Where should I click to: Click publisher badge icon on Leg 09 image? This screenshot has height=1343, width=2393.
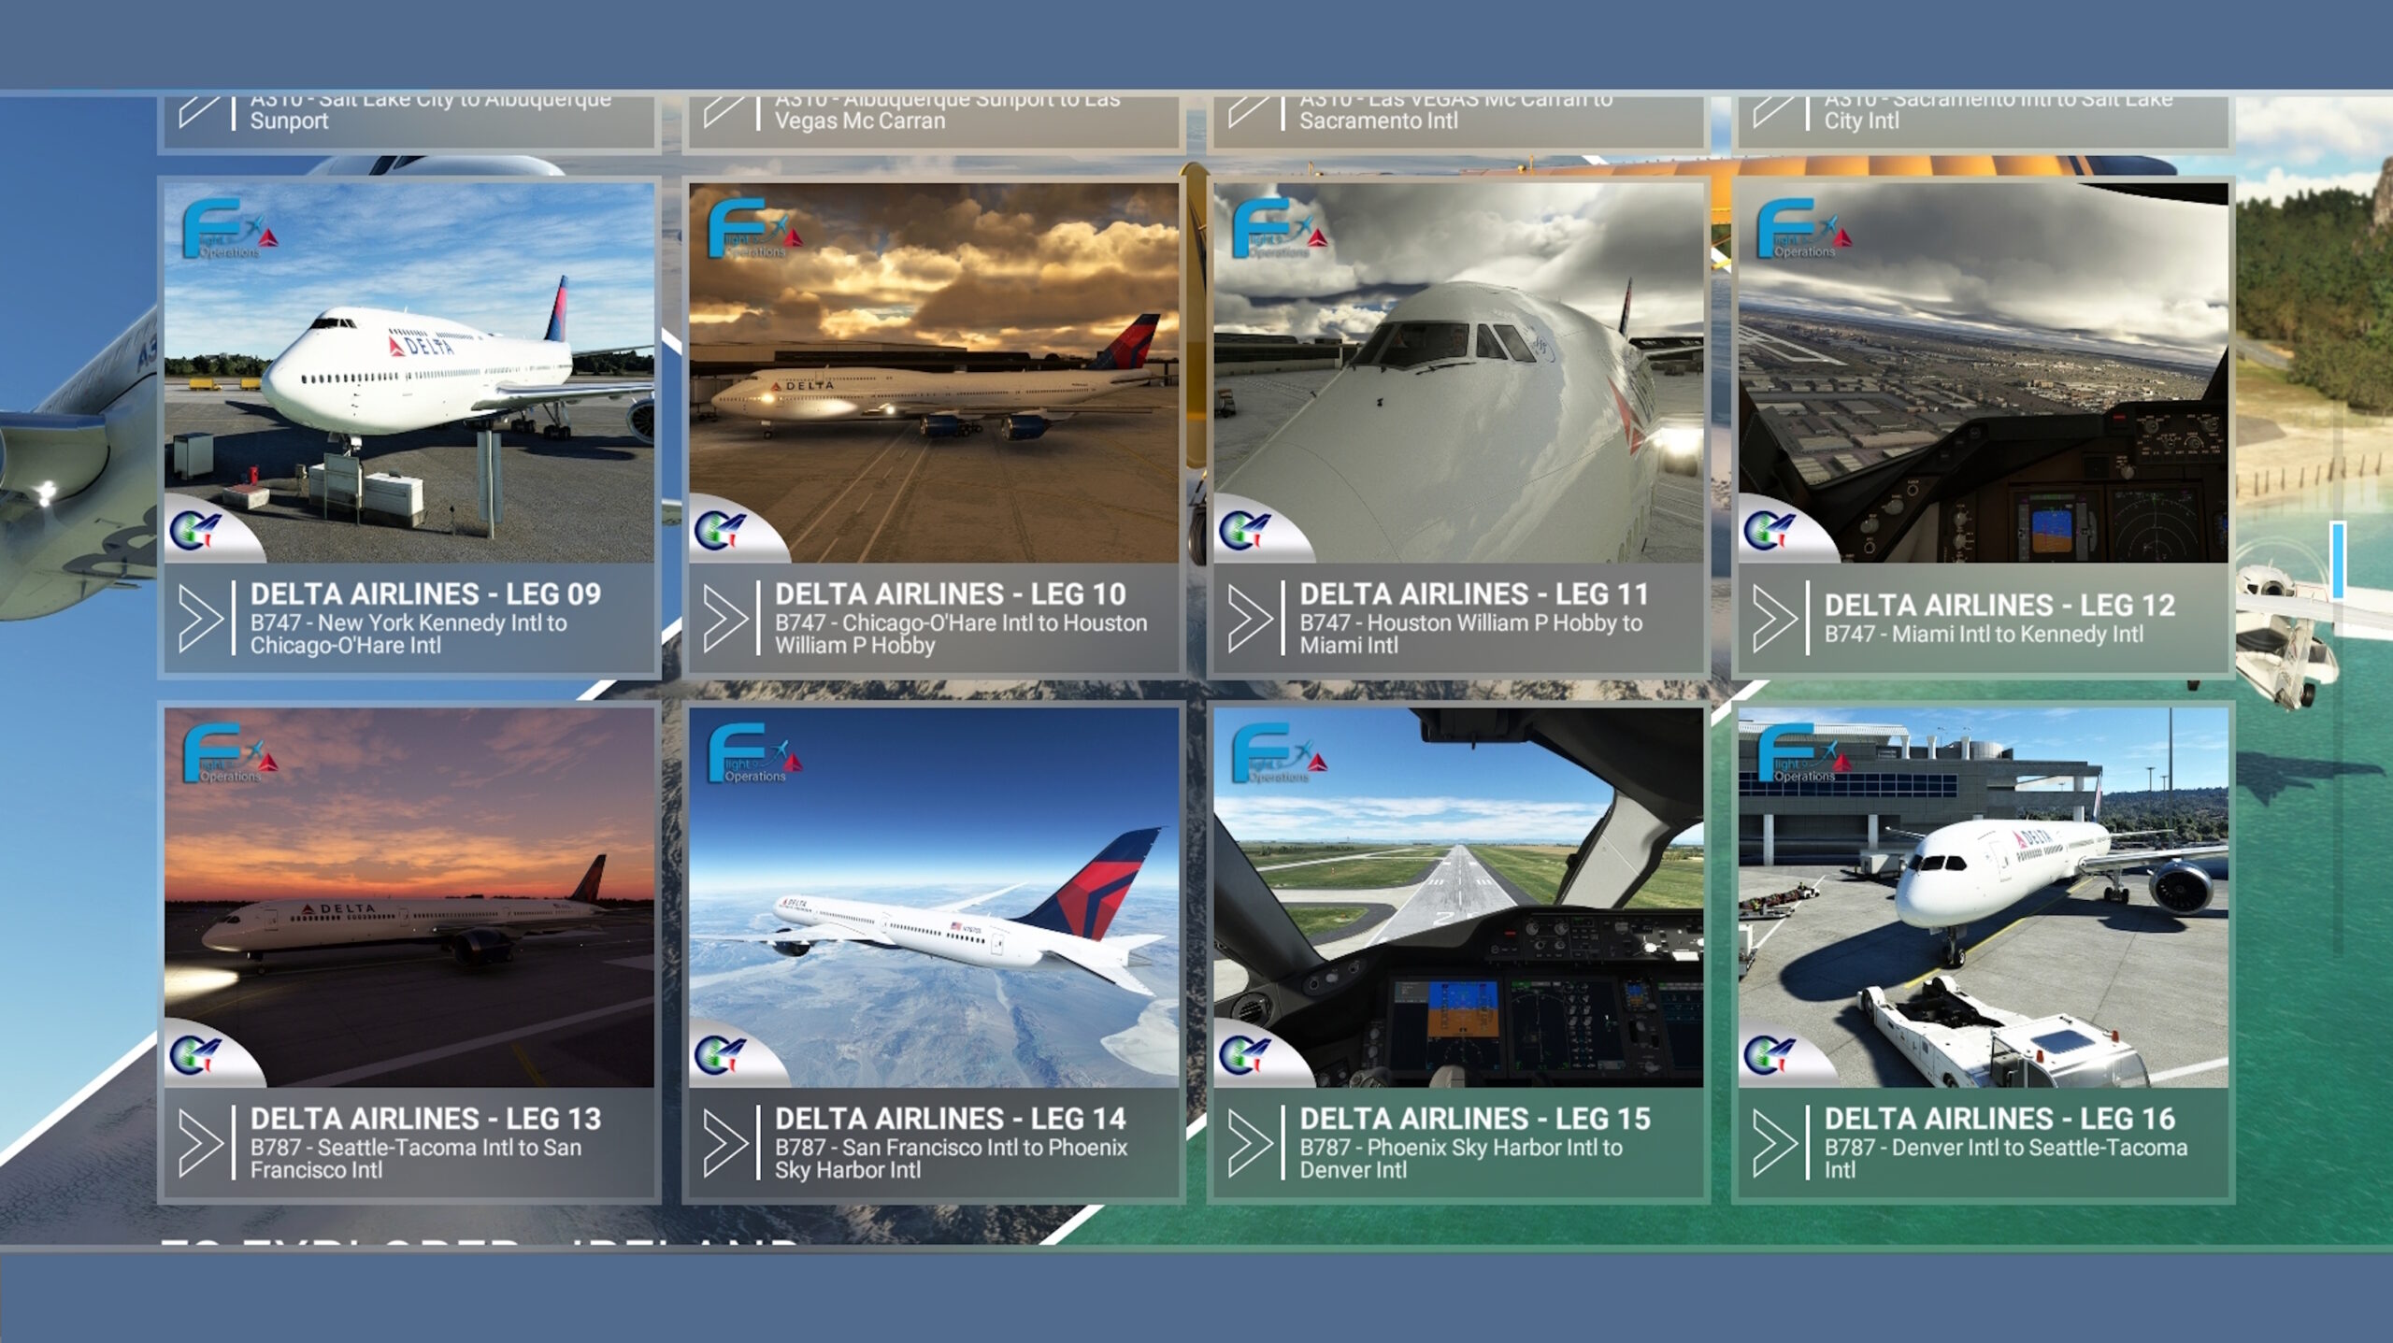coord(195,531)
